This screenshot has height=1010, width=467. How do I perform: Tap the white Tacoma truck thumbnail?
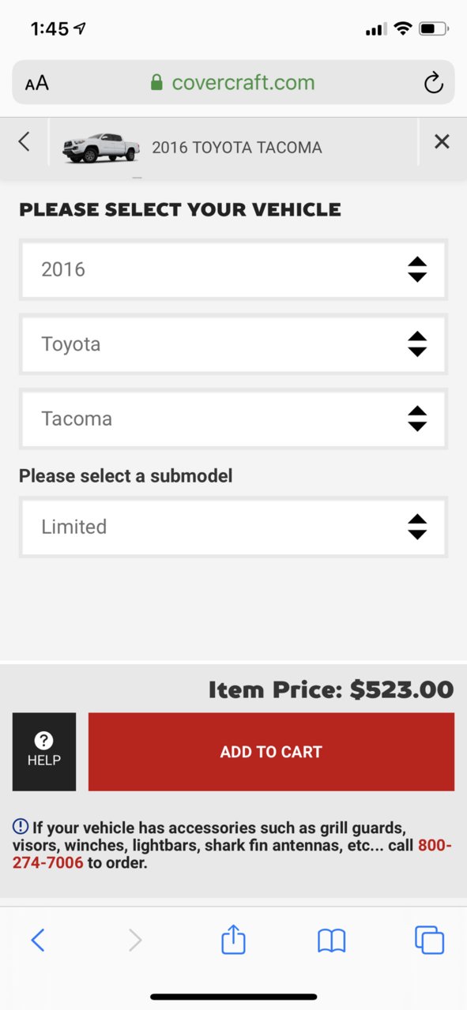pos(101,147)
